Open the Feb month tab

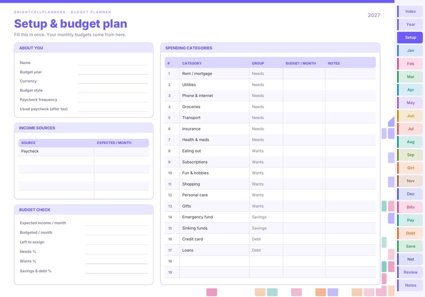click(x=410, y=64)
